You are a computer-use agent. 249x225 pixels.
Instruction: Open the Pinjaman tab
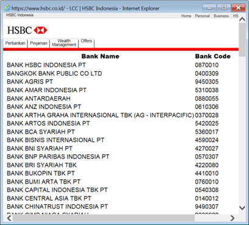(38, 43)
